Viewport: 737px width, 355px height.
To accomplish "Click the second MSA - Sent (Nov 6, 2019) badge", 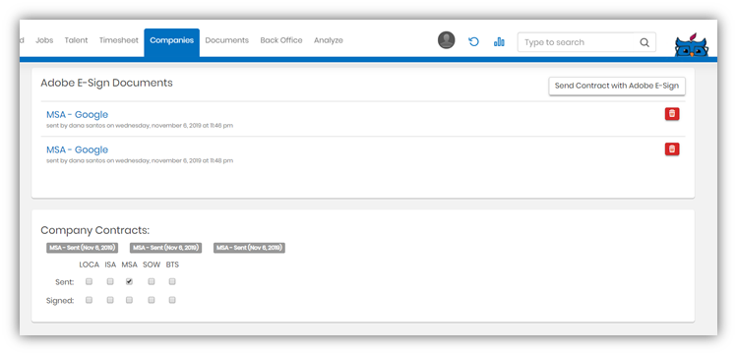I will point(166,248).
